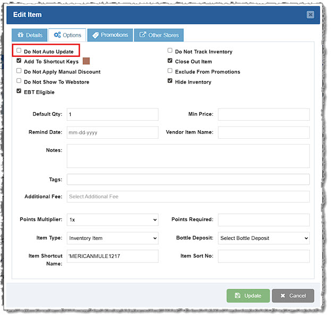Disable the Hide Inventory checkbox
This screenshot has width=331, height=319.
point(169,81)
